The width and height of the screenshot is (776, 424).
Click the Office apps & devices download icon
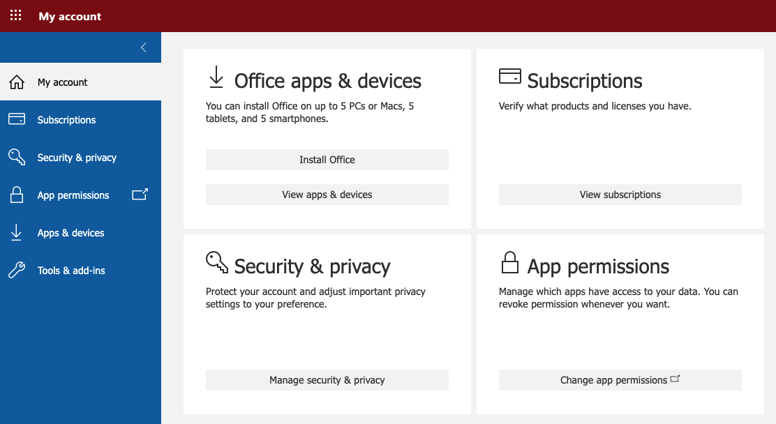pyautogui.click(x=216, y=77)
